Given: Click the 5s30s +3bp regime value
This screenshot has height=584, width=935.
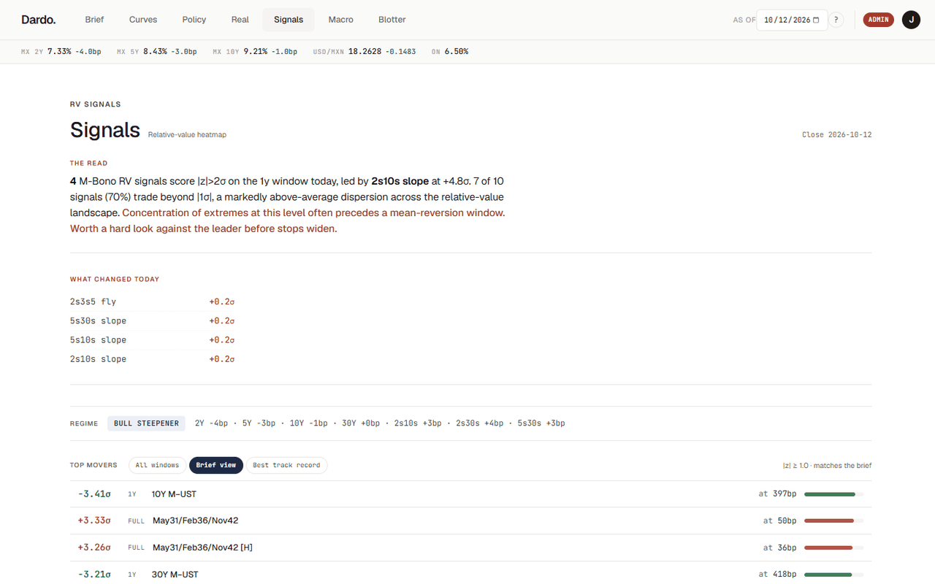Looking at the screenshot, I should [x=541, y=423].
